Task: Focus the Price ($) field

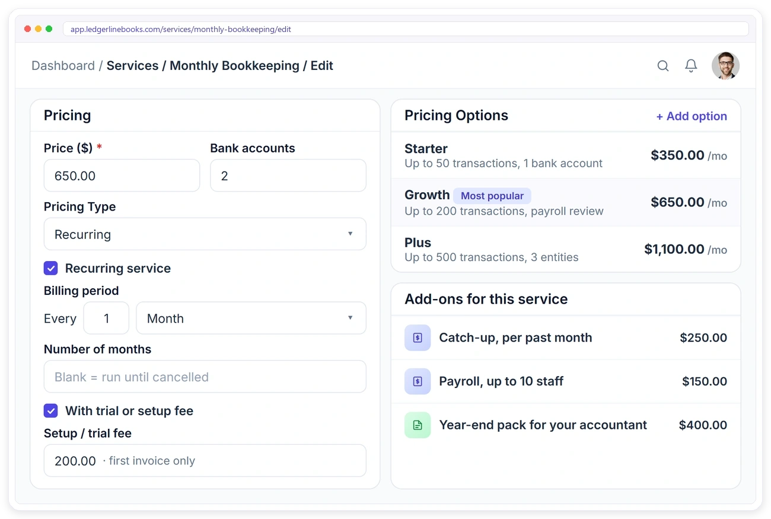Action: pos(122,176)
